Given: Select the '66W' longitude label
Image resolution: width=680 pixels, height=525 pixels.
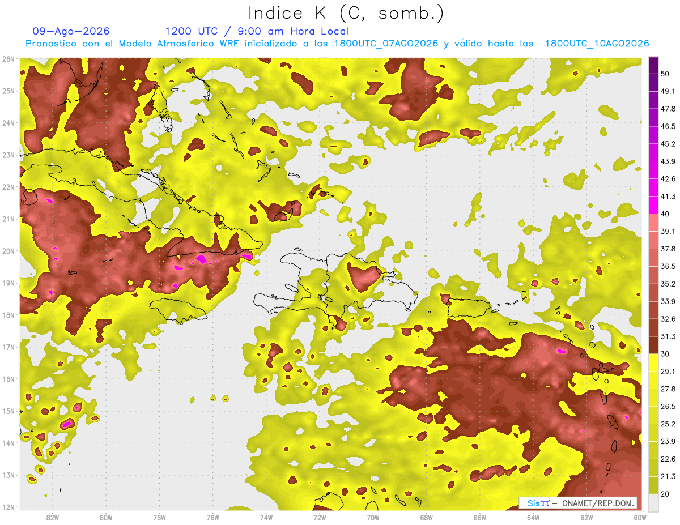Looking at the screenshot, I should click(480, 518).
